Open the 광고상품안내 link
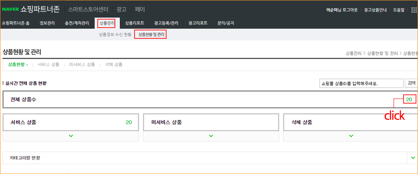This screenshot has width=418, height=174. pyautogui.click(x=375, y=10)
